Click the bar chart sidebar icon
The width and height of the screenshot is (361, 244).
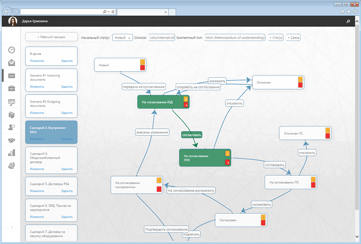tap(11, 153)
